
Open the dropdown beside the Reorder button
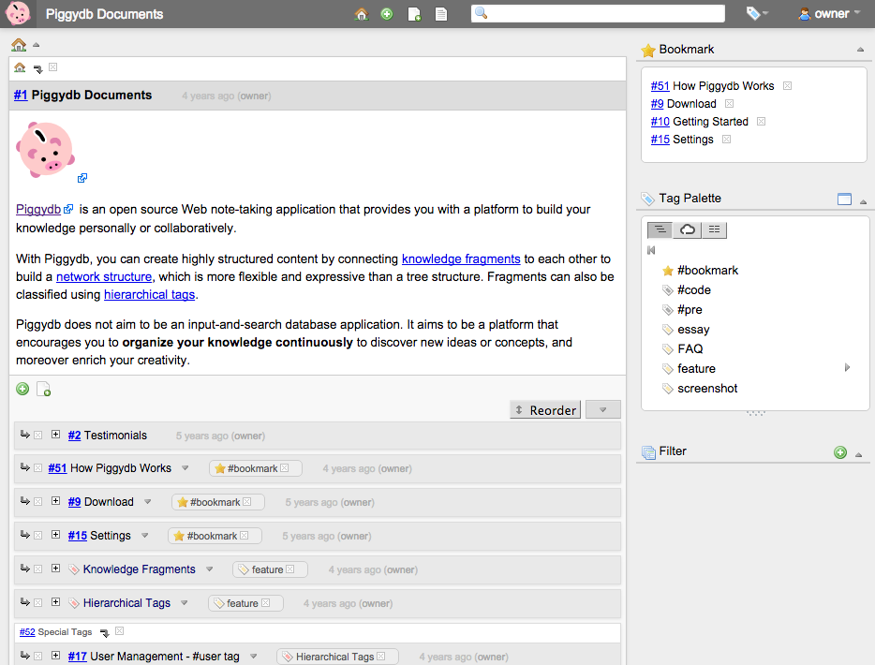(x=602, y=409)
